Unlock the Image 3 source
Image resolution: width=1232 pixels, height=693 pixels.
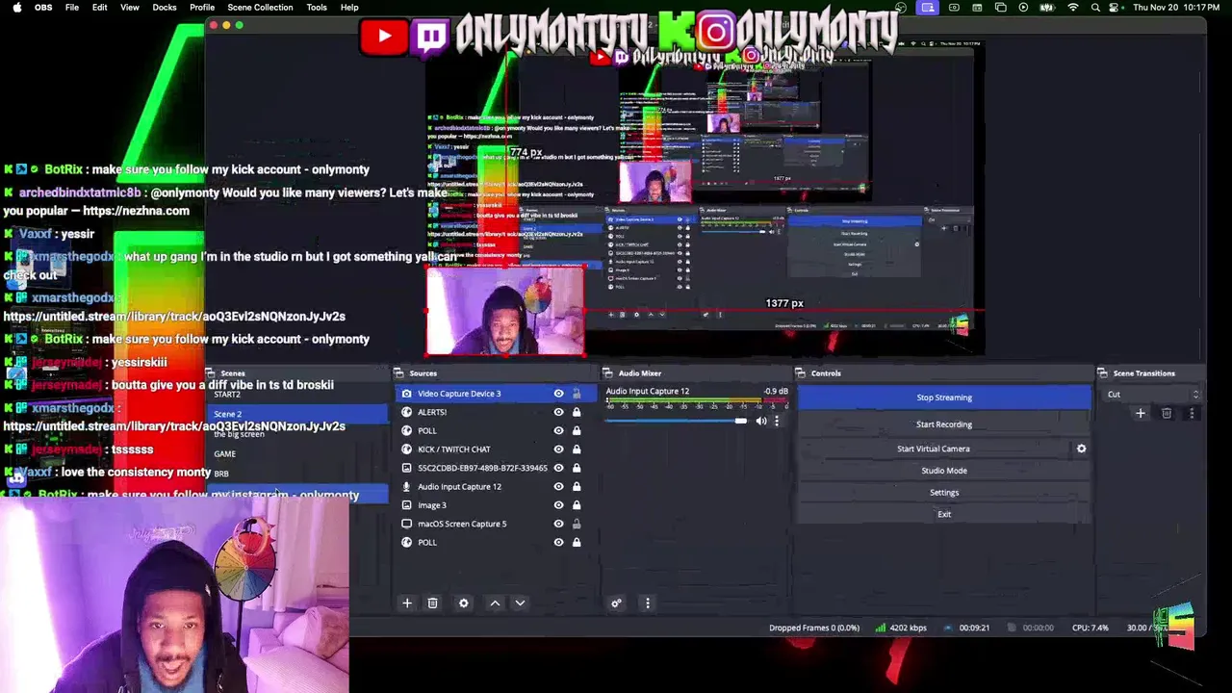(577, 505)
